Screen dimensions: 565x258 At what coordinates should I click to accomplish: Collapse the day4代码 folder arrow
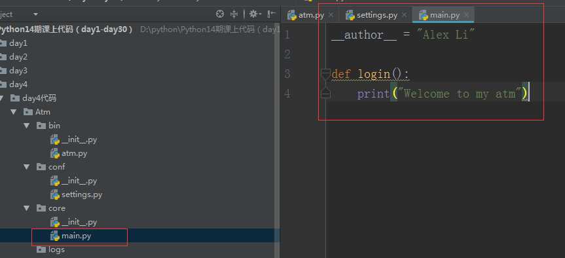coord(2,98)
